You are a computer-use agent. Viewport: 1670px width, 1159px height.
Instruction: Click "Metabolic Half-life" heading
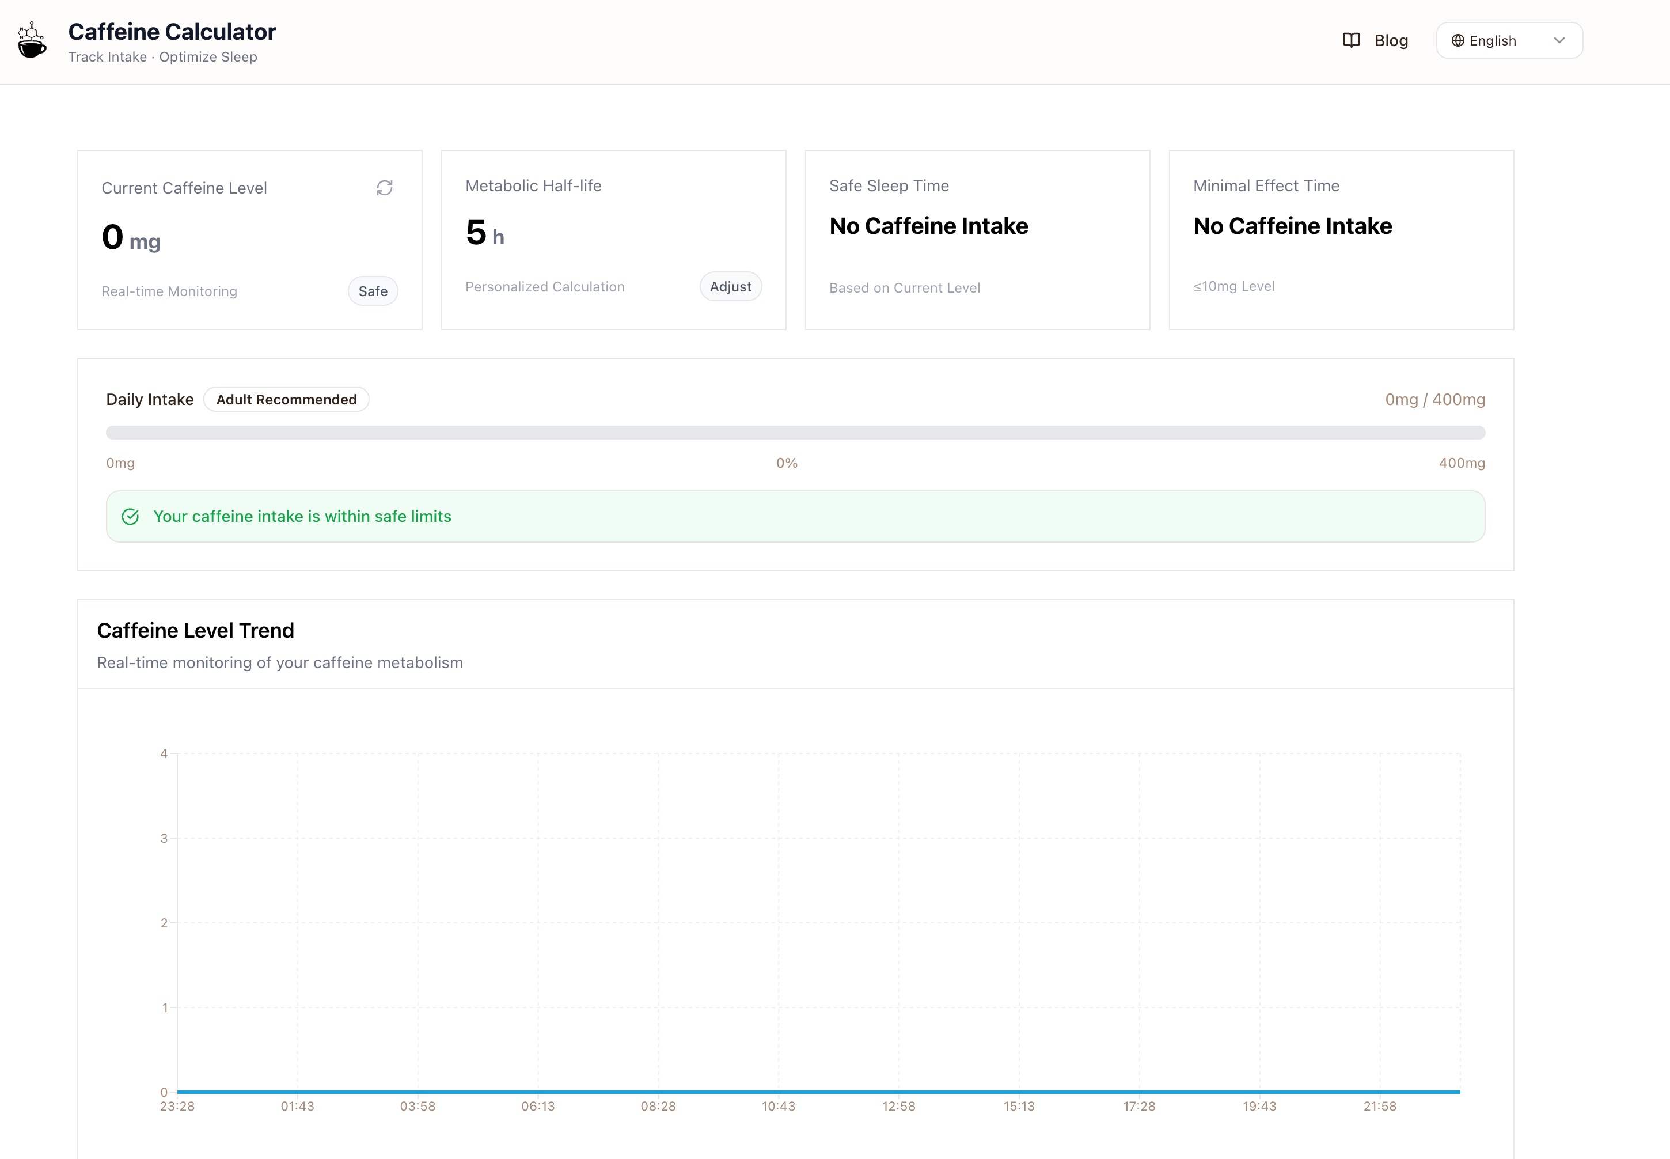point(533,186)
